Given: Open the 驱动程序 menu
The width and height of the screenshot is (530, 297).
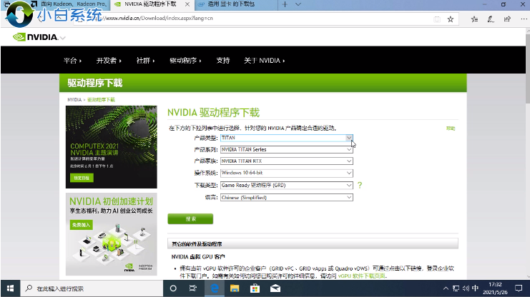Looking at the screenshot, I should click(185, 61).
